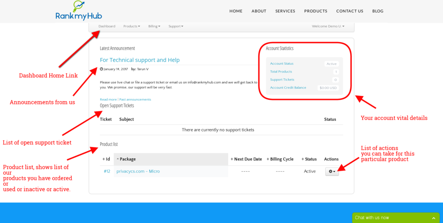Click the Subject column header
Screen dimensions: 443x223
127,119
